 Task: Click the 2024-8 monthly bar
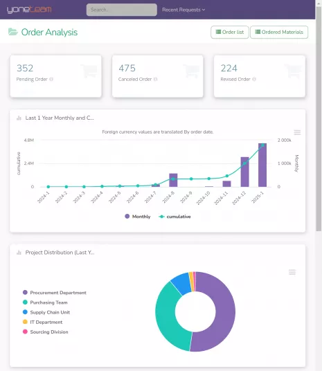[x=173, y=180]
